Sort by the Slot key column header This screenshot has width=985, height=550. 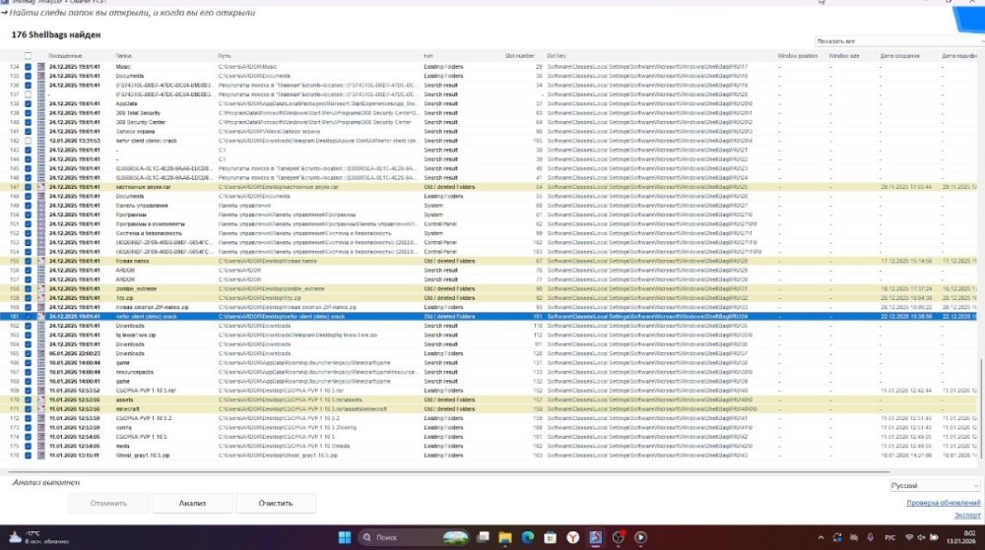tap(557, 56)
